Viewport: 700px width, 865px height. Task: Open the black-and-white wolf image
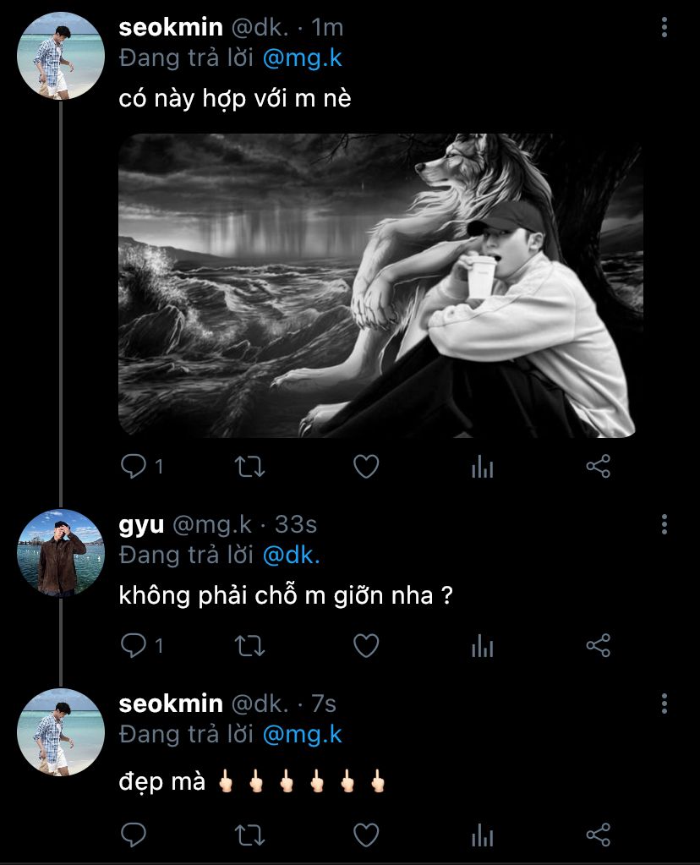pyautogui.click(x=380, y=285)
